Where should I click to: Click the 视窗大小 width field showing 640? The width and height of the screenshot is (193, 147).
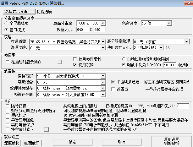click(82, 30)
